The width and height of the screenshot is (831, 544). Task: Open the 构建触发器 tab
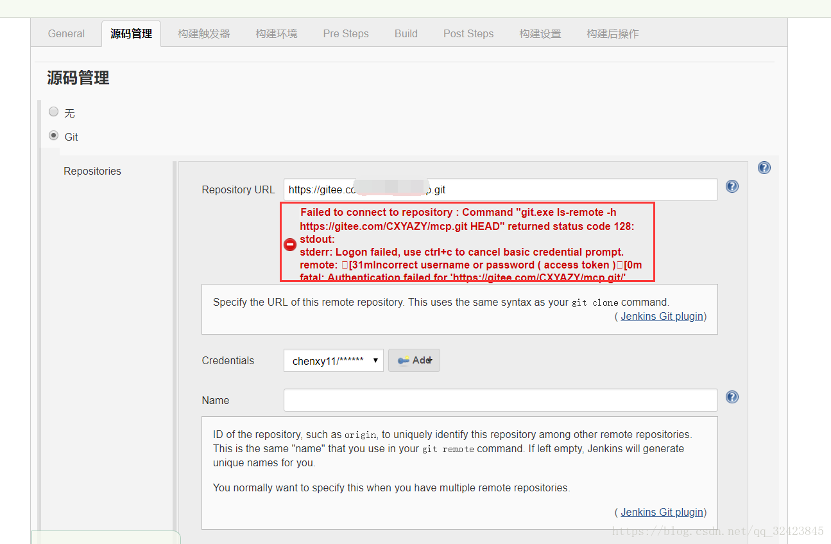point(204,33)
